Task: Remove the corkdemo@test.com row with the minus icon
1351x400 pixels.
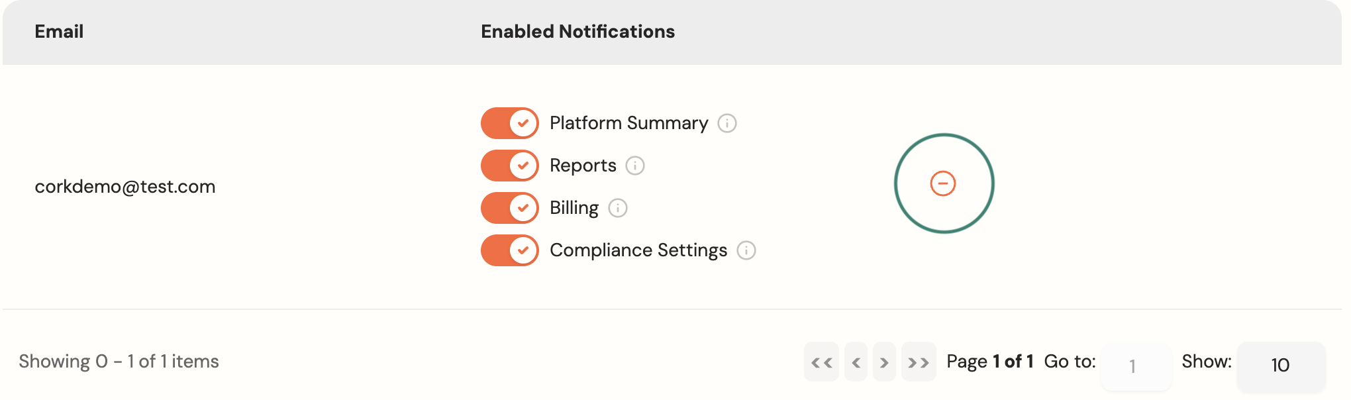Action: [x=943, y=183]
